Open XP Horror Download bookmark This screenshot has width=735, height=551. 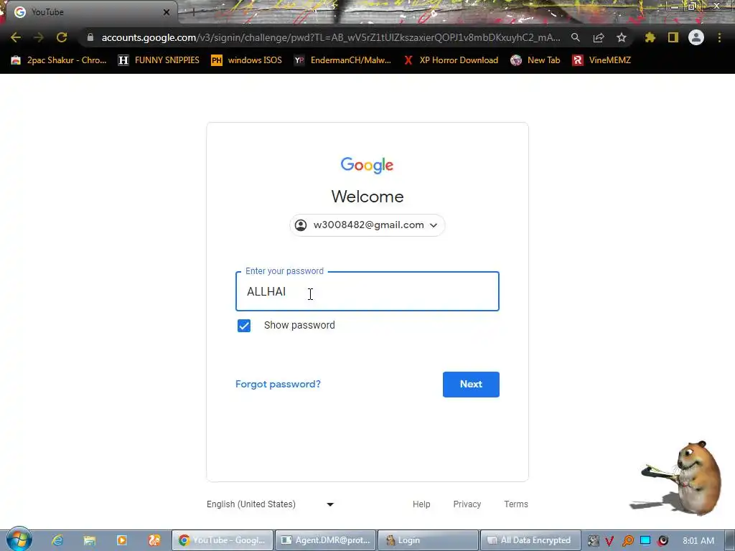tap(451, 60)
